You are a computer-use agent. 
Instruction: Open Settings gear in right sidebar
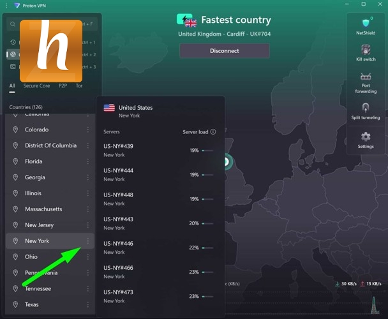tap(366, 137)
